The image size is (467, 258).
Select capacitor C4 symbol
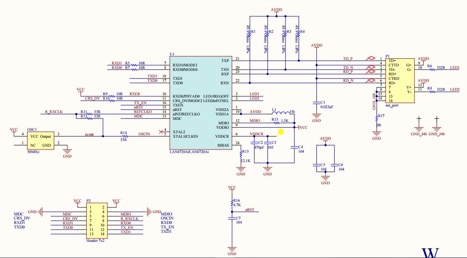tap(294, 147)
